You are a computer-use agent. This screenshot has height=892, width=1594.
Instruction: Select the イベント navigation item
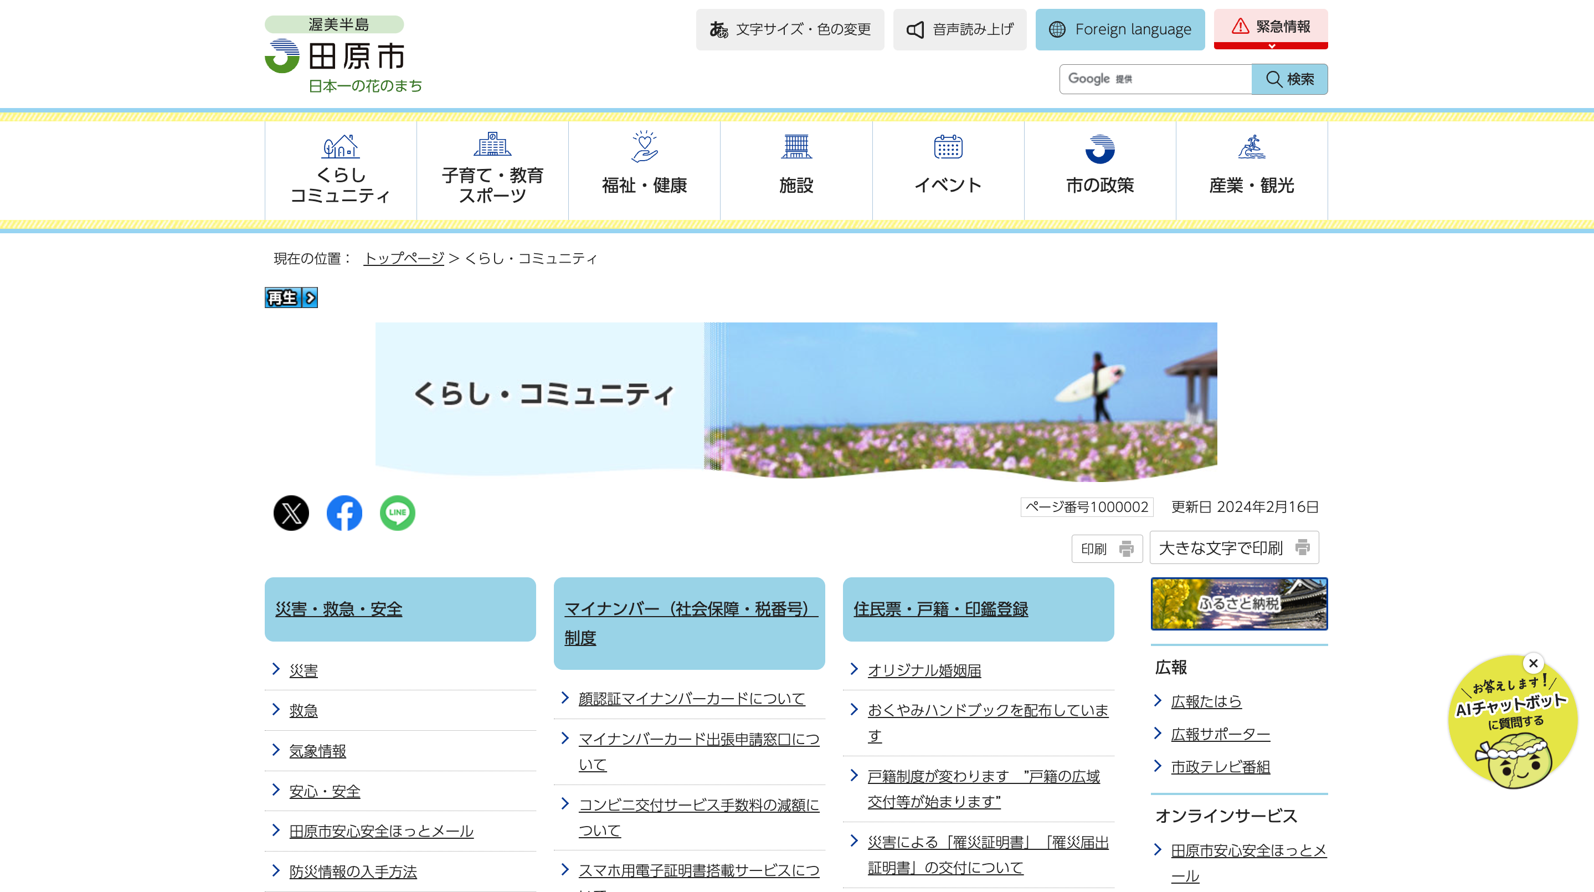coord(947,170)
